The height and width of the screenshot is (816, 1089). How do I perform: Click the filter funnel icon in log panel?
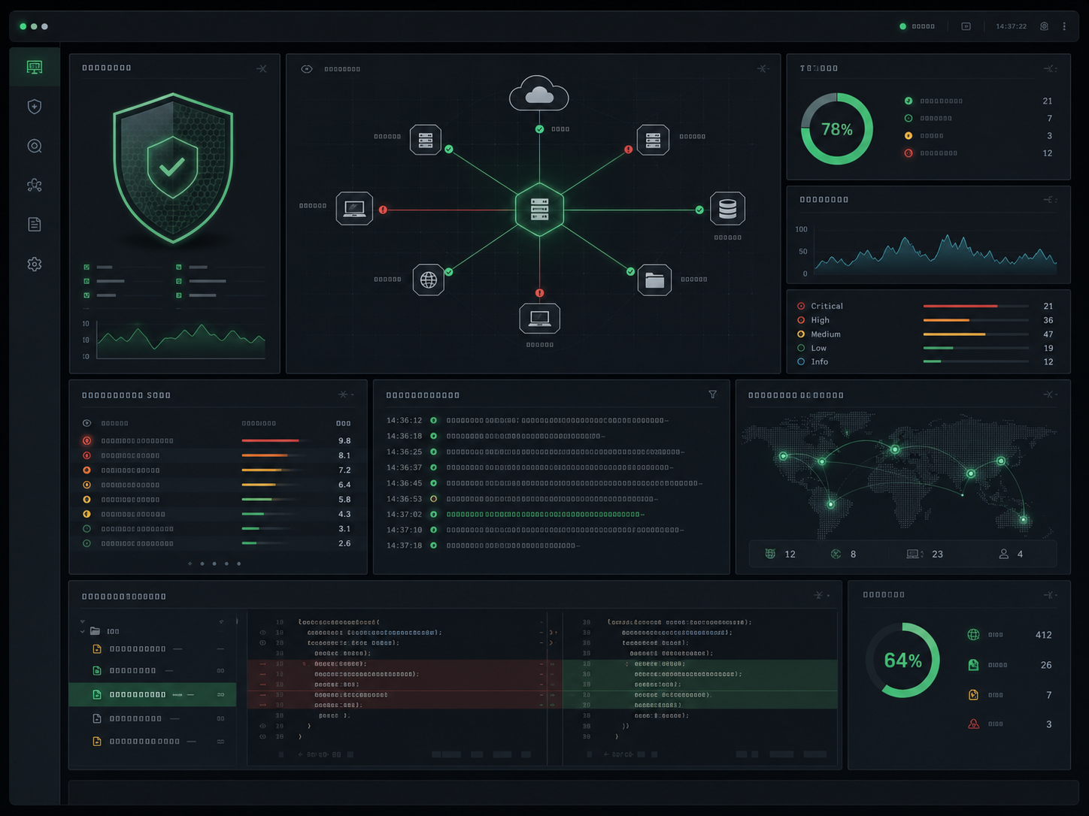[712, 394]
